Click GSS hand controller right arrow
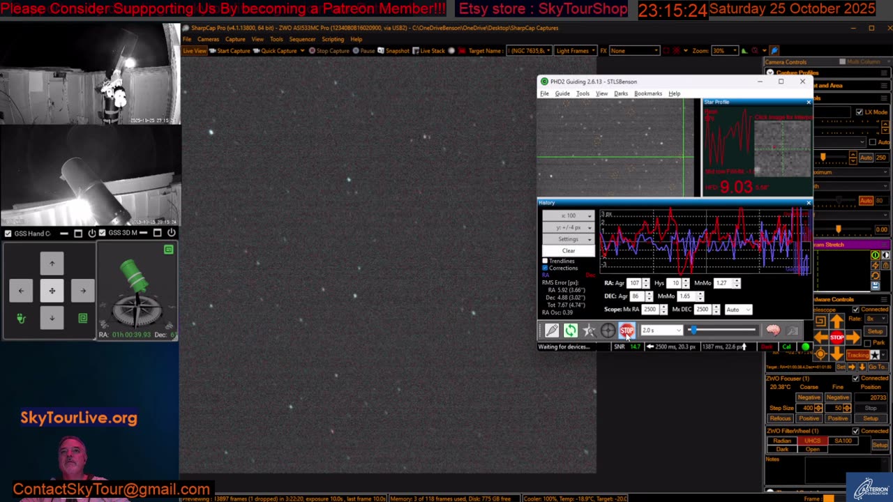The image size is (893, 502). 82,291
